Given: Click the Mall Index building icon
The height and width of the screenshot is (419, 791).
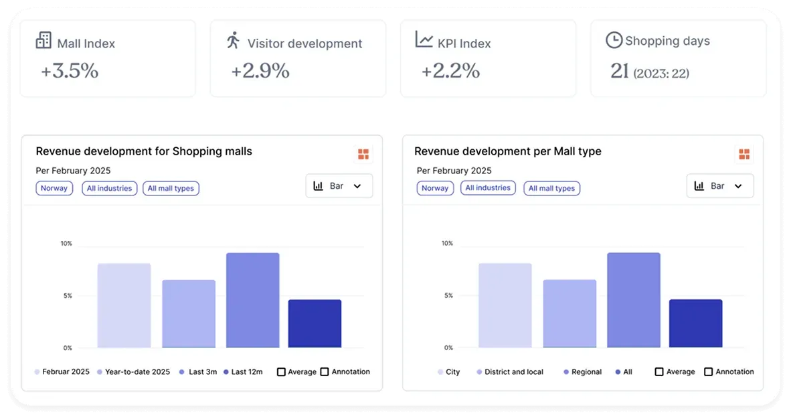Looking at the screenshot, I should pos(43,41).
